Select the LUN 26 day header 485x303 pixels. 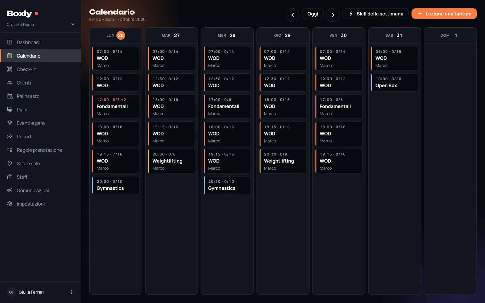[x=116, y=35]
